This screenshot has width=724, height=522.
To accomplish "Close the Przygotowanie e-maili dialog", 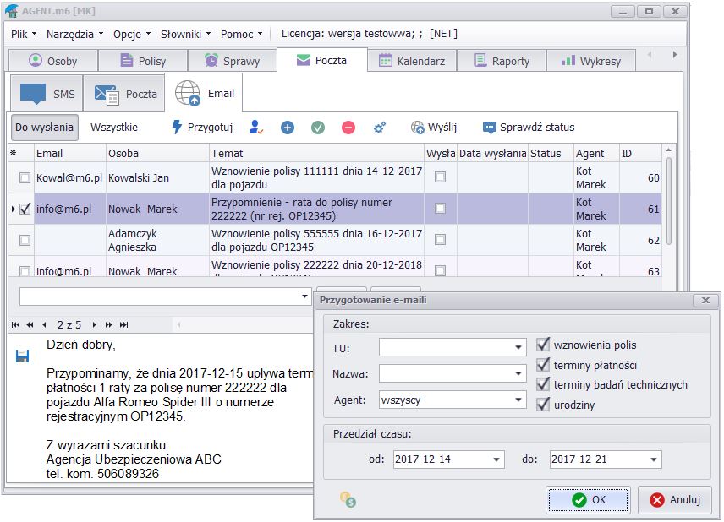I will click(705, 300).
